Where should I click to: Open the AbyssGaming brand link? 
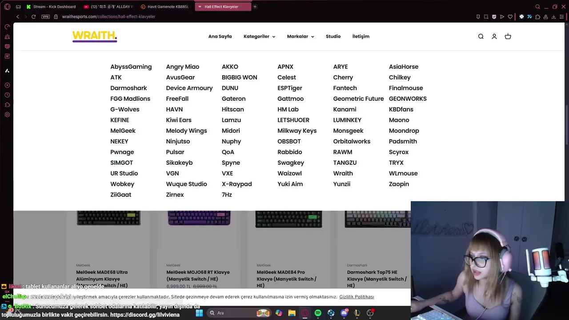131,67
